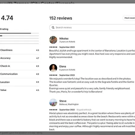The height and width of the screenshot is (135, 135).
Task: Click Elena's five-star rating icons
Action: 53,75
